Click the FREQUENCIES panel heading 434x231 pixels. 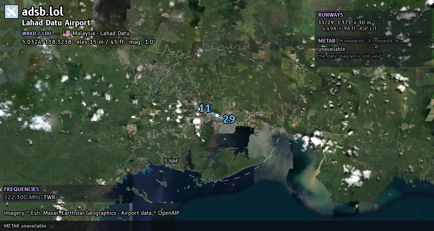(x=21, y=189)
